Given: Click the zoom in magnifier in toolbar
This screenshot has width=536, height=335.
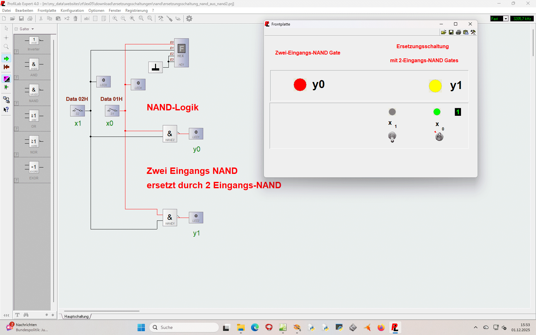Looking at the screenshot, I should pos(115,19).
